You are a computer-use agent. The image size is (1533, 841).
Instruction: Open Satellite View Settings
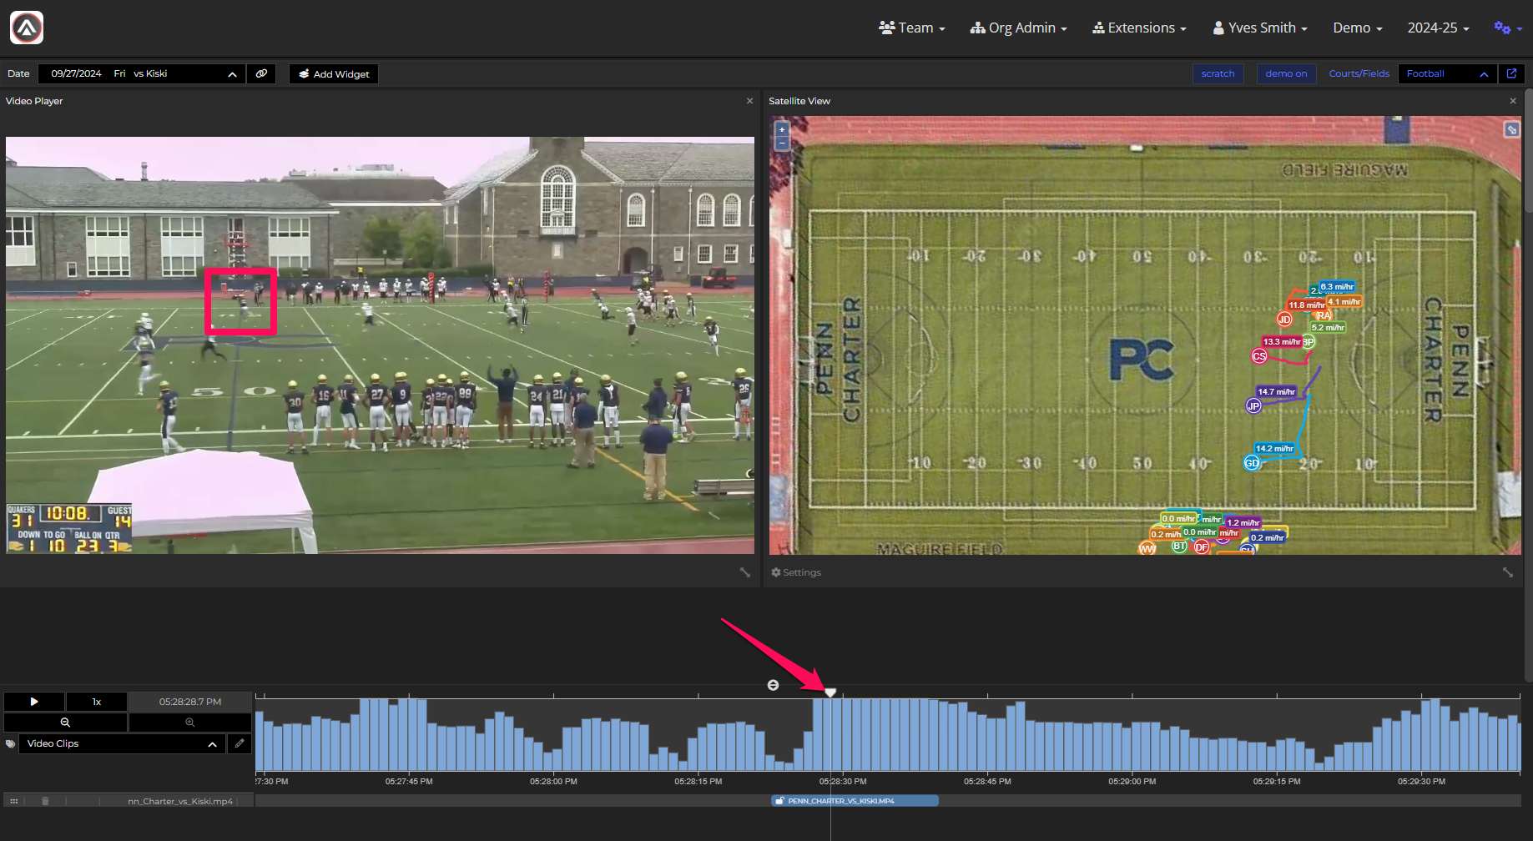coord(796,572)
